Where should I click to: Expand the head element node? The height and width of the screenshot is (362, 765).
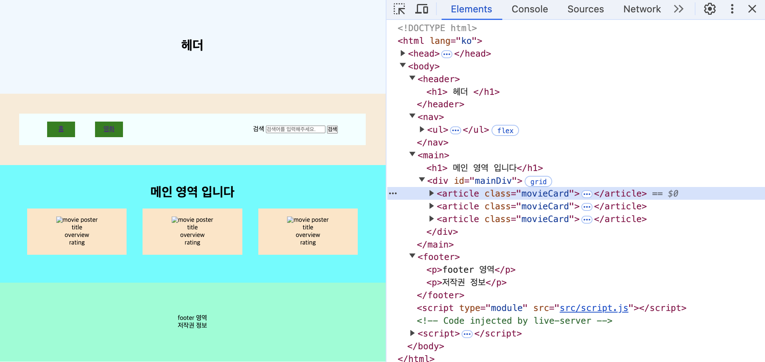402,53
